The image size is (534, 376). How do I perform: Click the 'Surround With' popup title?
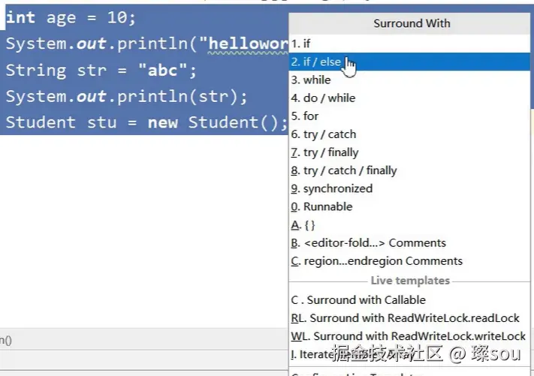pyautogui.click(x=412, y=23)
